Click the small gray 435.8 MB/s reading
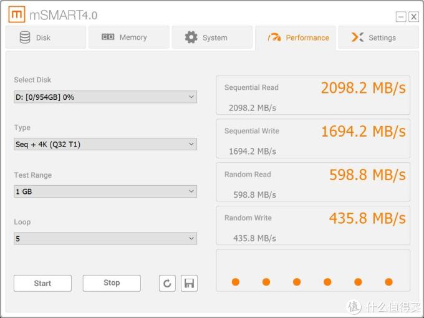This screenshot has height=318, width=424. coord(255,238)
